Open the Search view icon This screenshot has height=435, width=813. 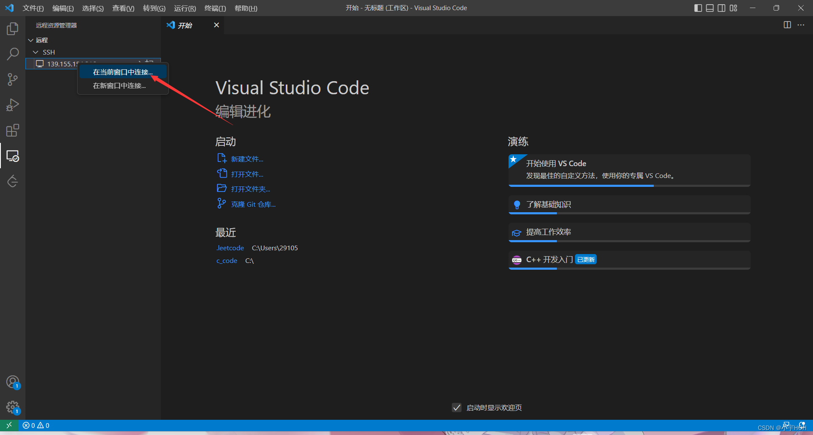pyautogui.click(x=13, y=54)
